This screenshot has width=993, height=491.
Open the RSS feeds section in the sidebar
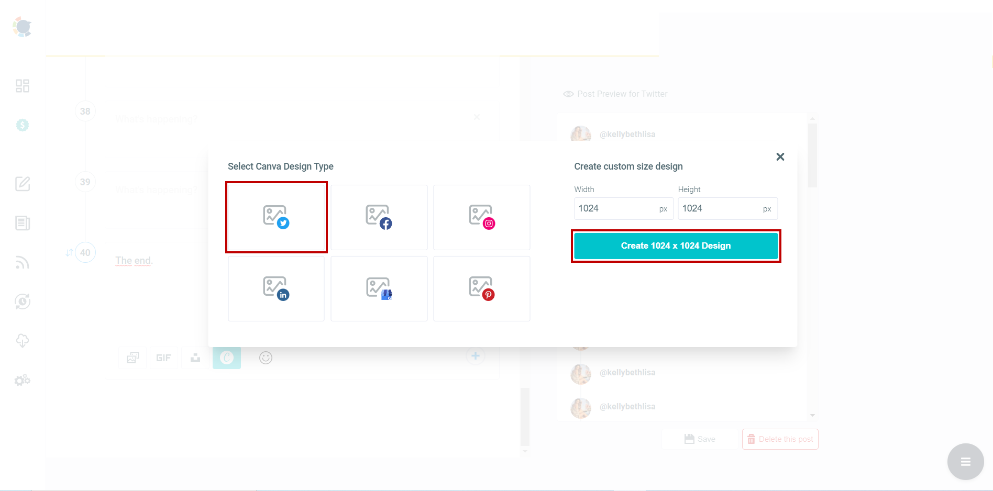pyautogui.click(x=22, y=262)
